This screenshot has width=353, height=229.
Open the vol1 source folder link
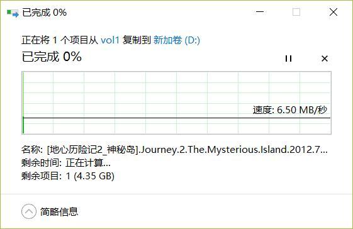110,40
